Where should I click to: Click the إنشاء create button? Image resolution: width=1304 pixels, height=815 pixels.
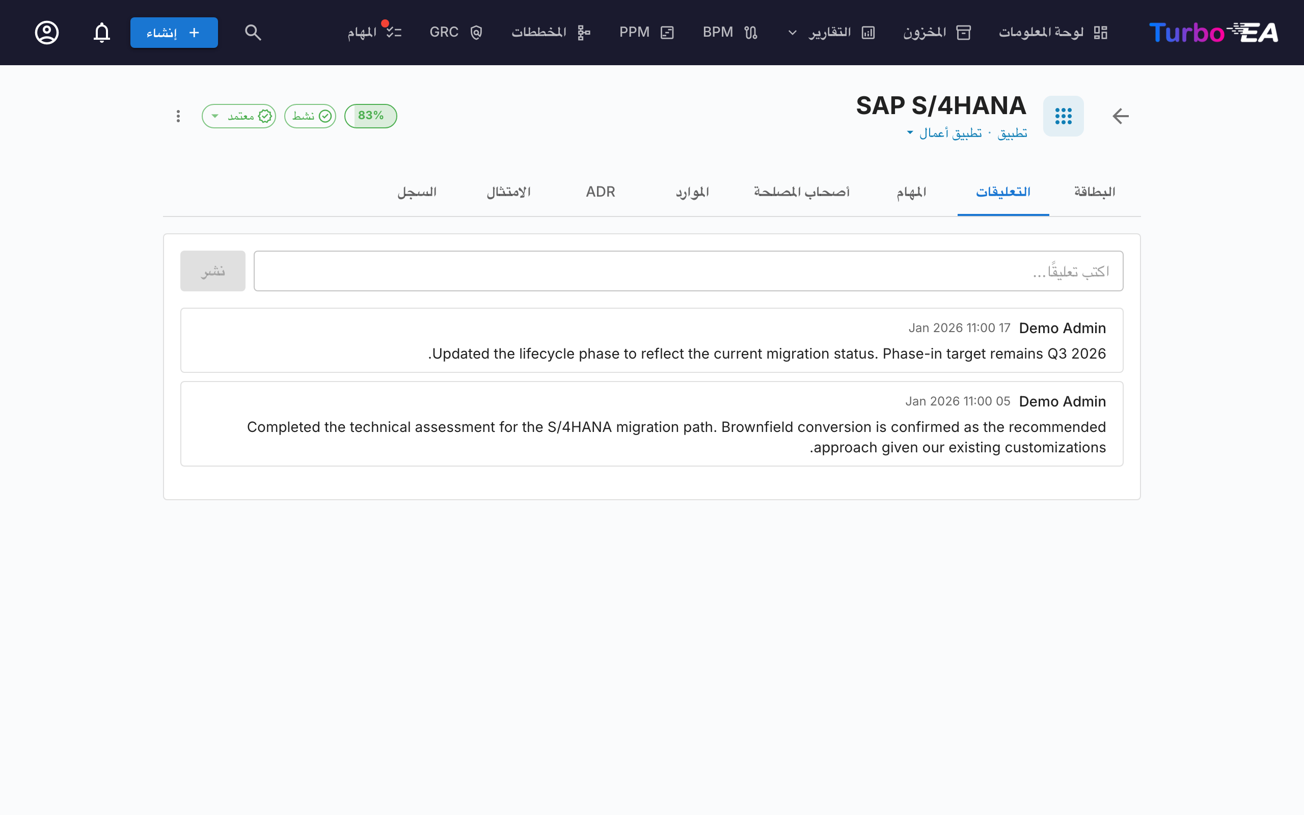174,32
